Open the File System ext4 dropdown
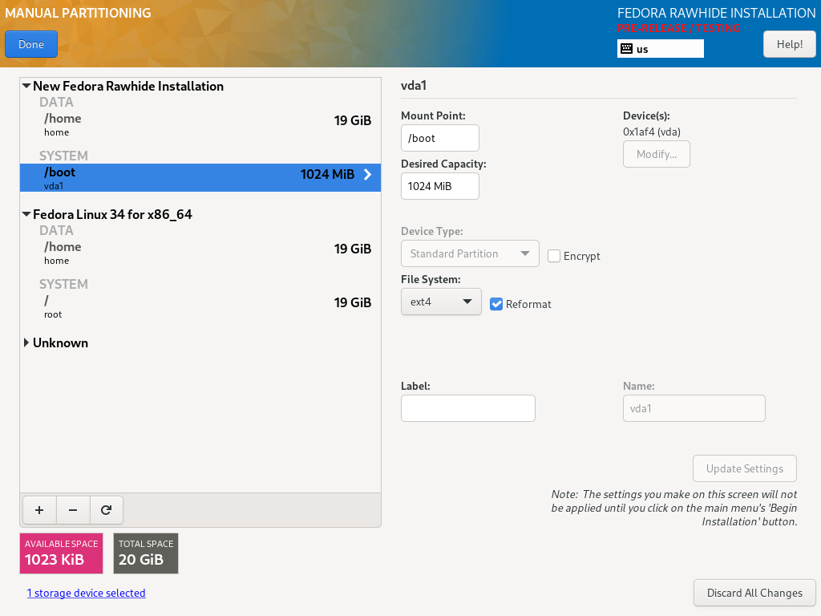Viewport: 821px width, 616px height. (441, 302)
